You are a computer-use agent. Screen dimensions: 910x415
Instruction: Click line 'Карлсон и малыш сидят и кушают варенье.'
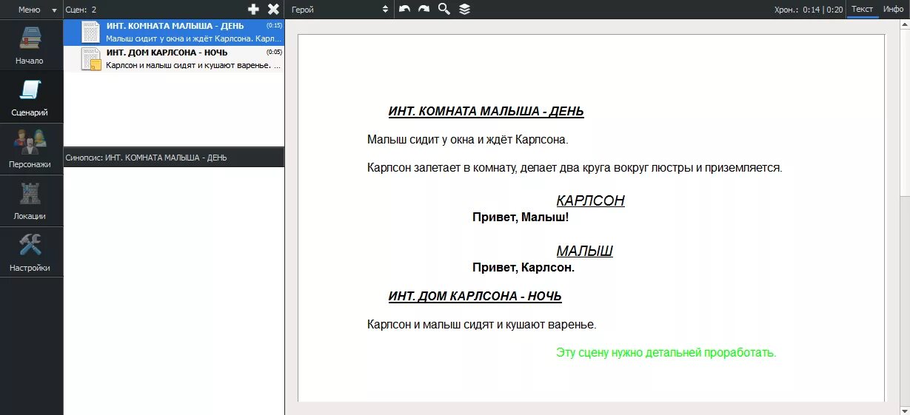coord(481,325)
